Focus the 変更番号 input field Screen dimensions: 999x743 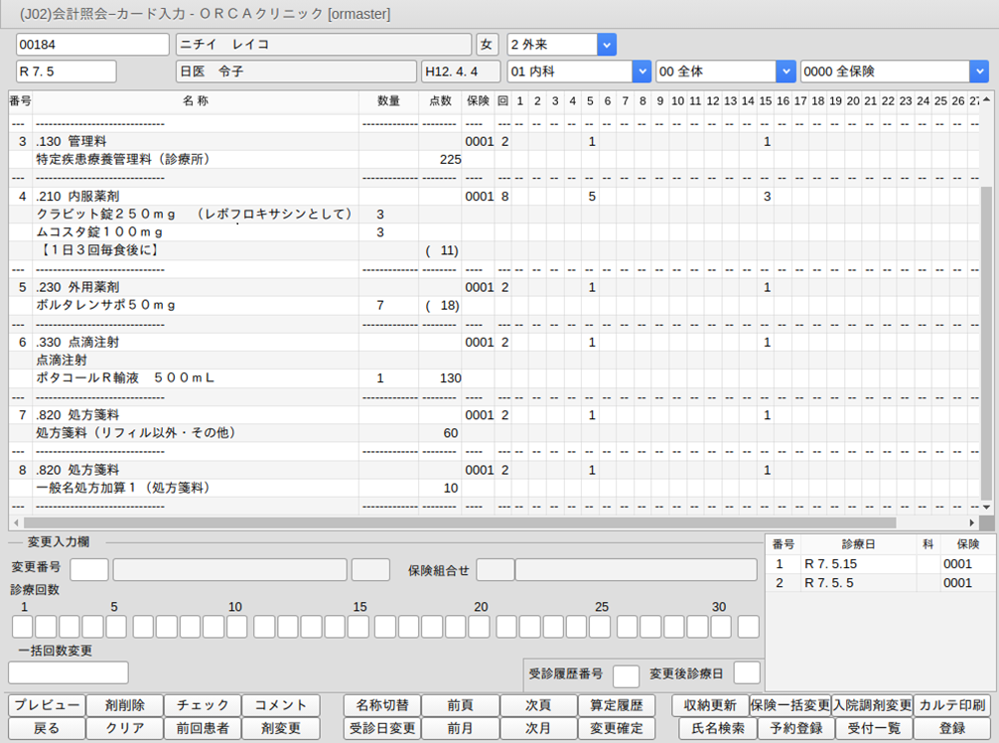pos(89,569)
